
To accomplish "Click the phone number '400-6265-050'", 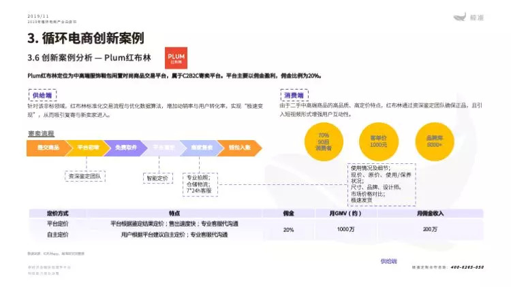I will (x=467, y=267).
